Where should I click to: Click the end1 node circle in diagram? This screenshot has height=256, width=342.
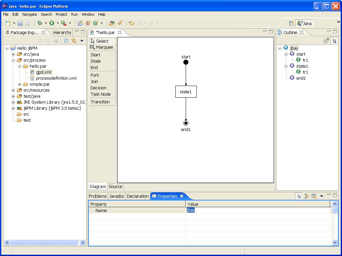pyautogui.click(x=186, y=123)
